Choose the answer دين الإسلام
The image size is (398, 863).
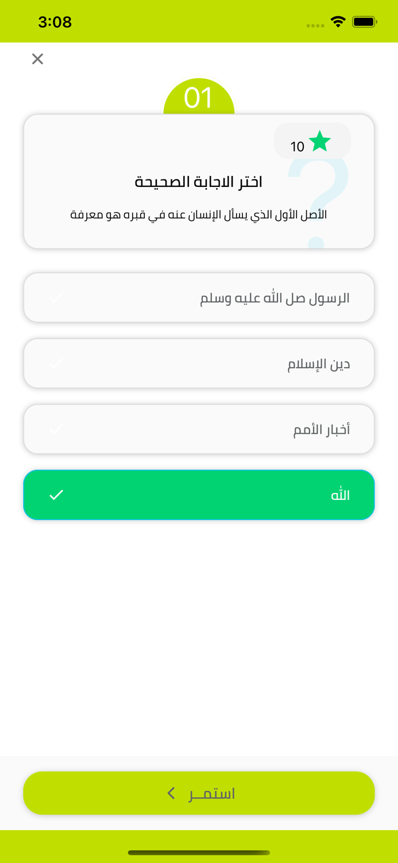[199, 363]
